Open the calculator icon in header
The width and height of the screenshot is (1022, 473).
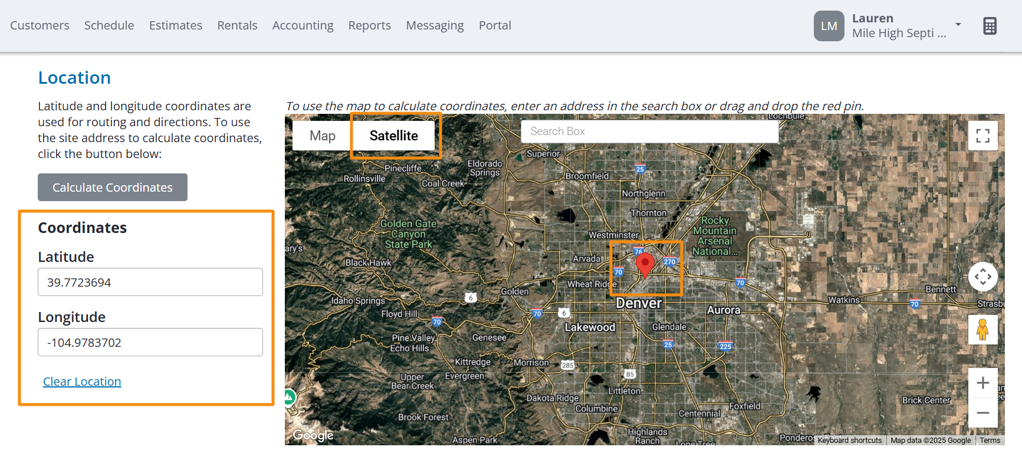990,26
